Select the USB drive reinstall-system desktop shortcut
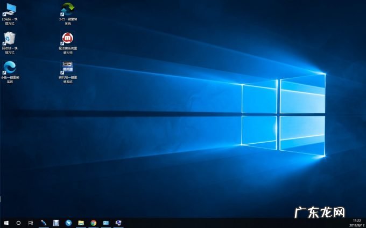Image resolution: width=366 pixels, height=228 pixels. pyautogui.click(x=68, y=72)
